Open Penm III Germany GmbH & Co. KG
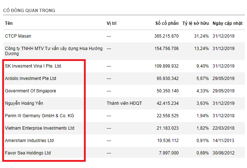The width and height of the screenshot is (247, 168). [x=39, y=116]
